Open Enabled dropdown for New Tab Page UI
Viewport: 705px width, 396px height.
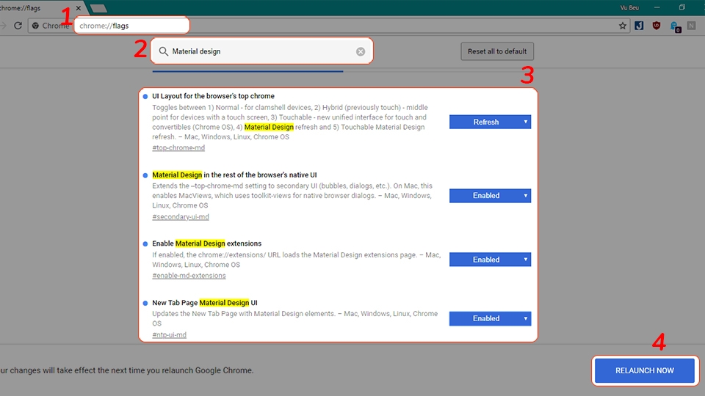pyautogui.click(x=490, y=318)
